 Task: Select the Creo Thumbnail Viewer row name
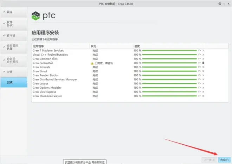pyautogui.click(x=47, y=96)
